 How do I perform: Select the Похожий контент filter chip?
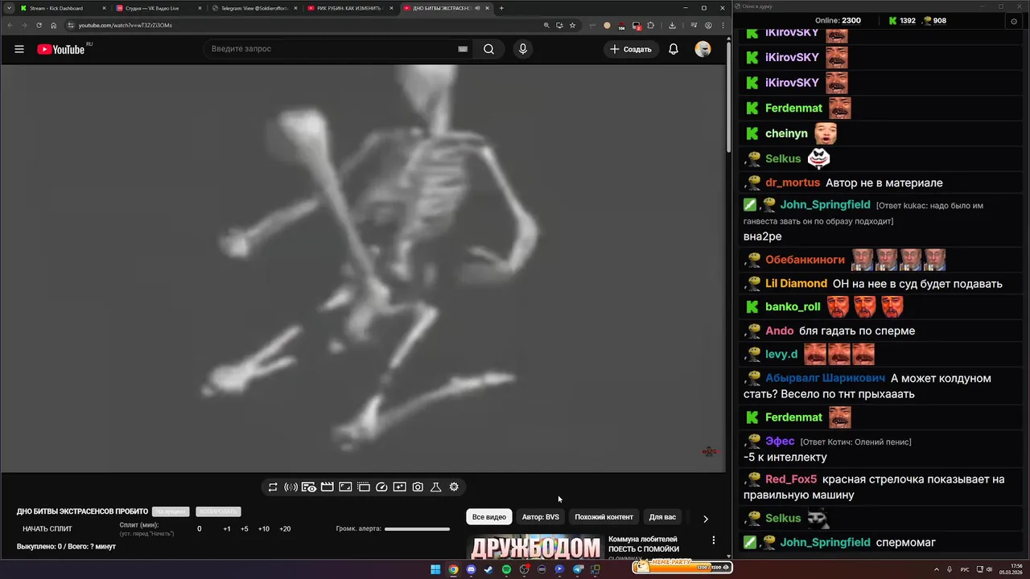(604, 517)
